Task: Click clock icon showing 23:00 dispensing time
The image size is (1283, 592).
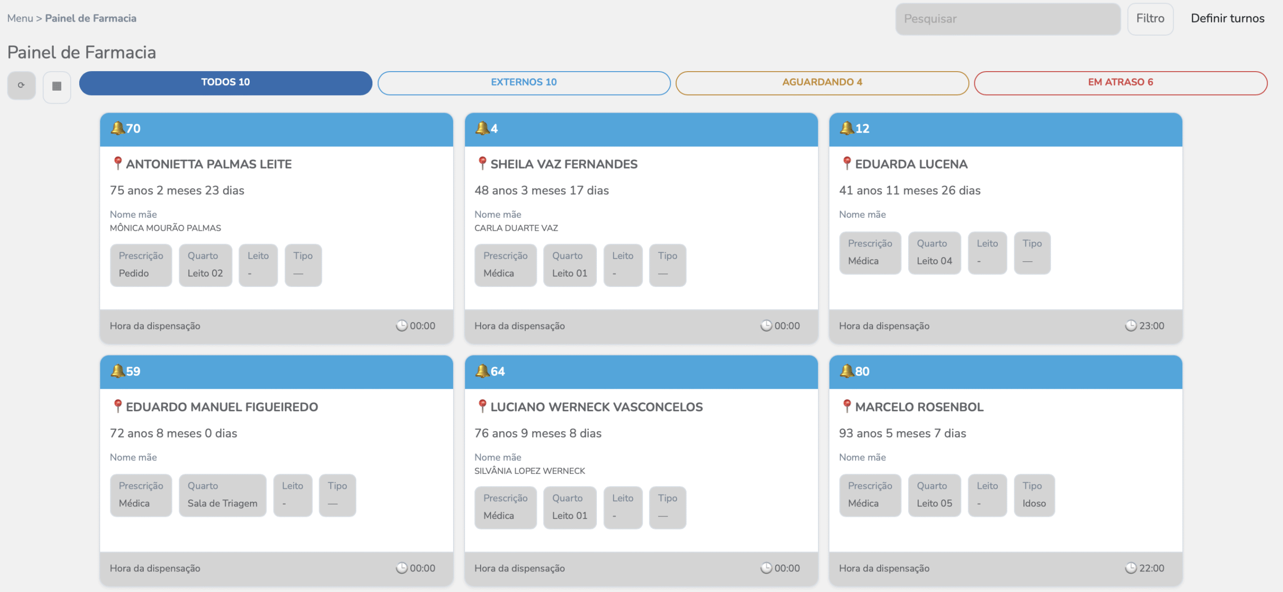Action: coord(1131,326)
